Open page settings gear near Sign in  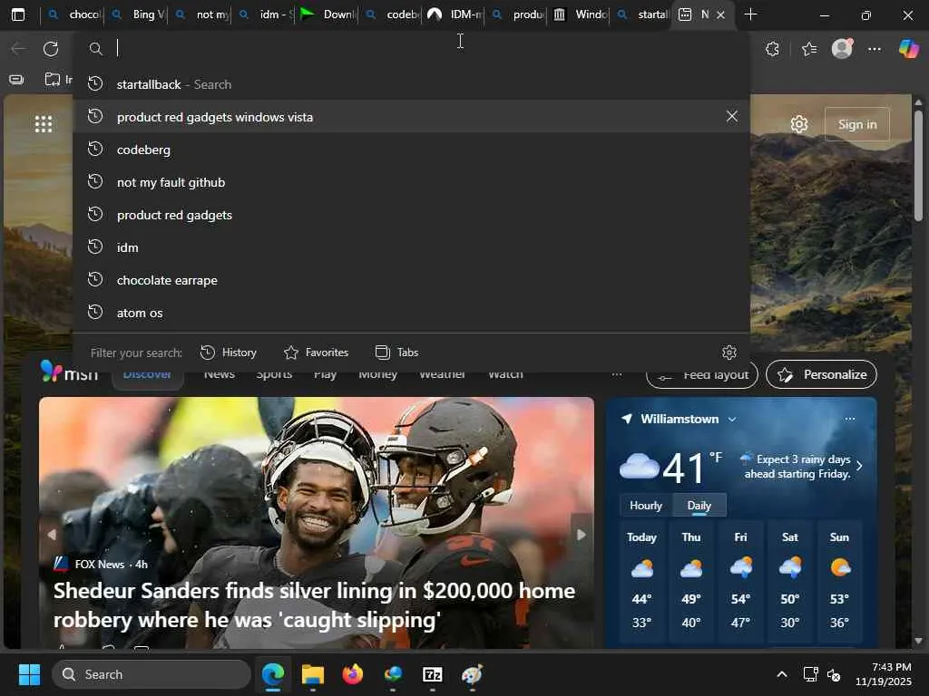tap(799, 124)
